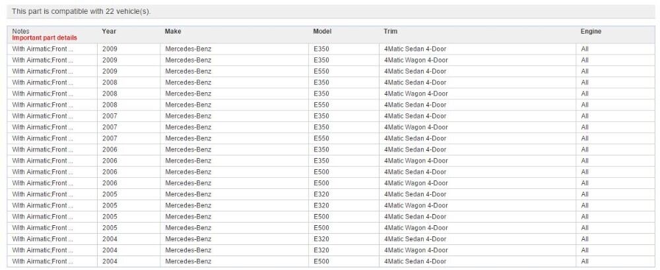660x270 pixels.
Task: Click the "compatible with 22 vehicle(s)" banner text
Action: click(81, 11)
